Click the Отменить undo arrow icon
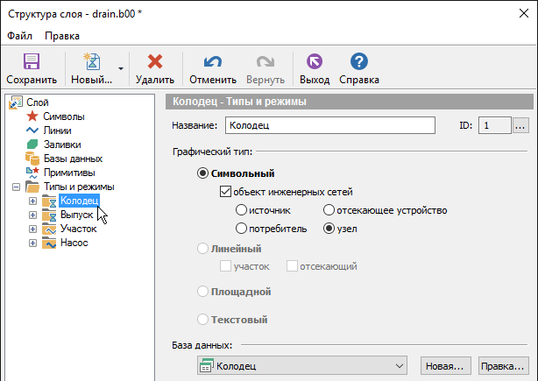 [x=213, y=61]
